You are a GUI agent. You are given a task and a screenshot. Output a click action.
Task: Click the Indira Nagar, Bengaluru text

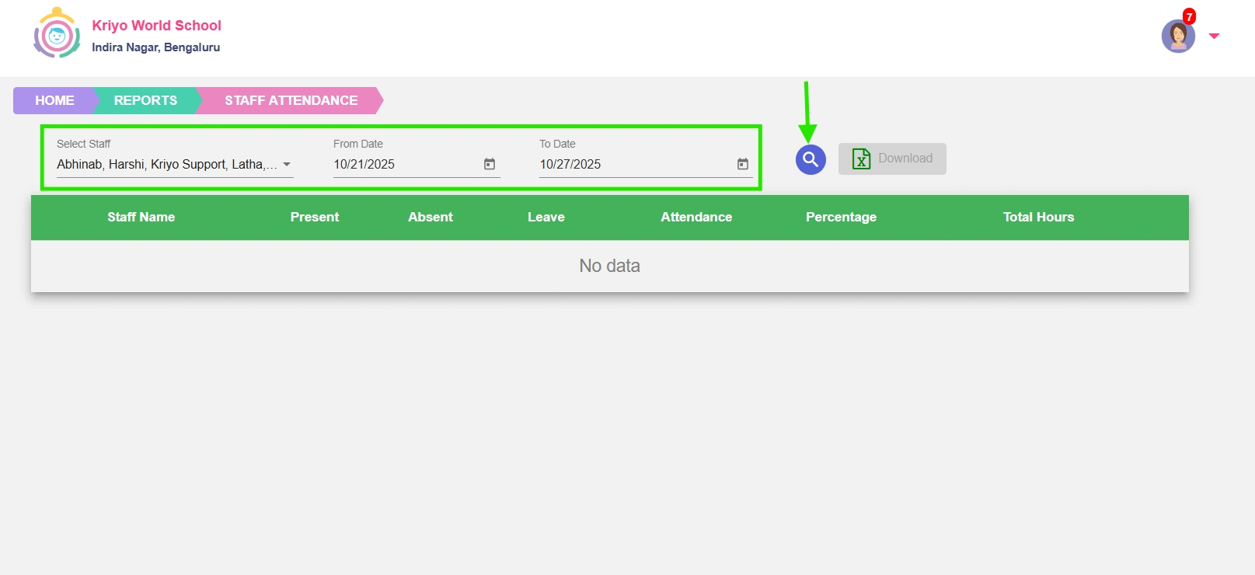156,47
